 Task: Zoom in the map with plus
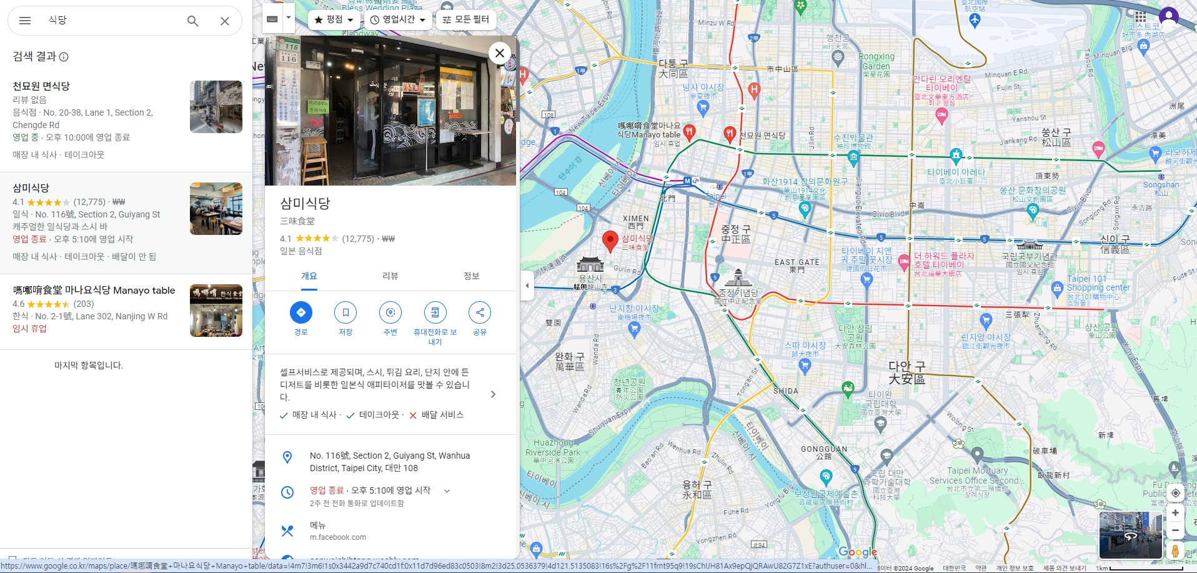1175,513
